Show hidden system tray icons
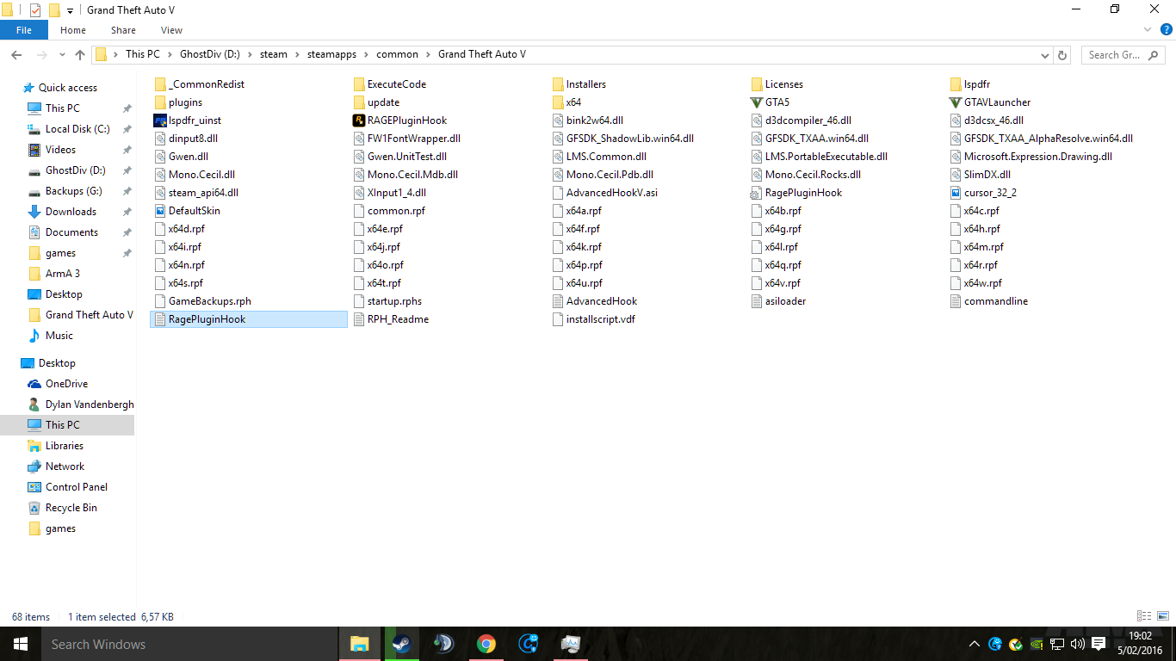The width and height of the screenshot is (1176, 661). (975, 644)
